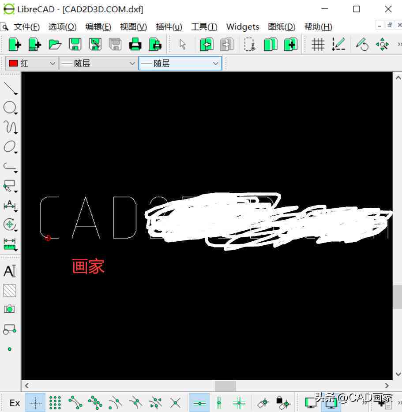Save the current drawing
Viewport: 402px width, 412px height.
(x=75, y=44)
